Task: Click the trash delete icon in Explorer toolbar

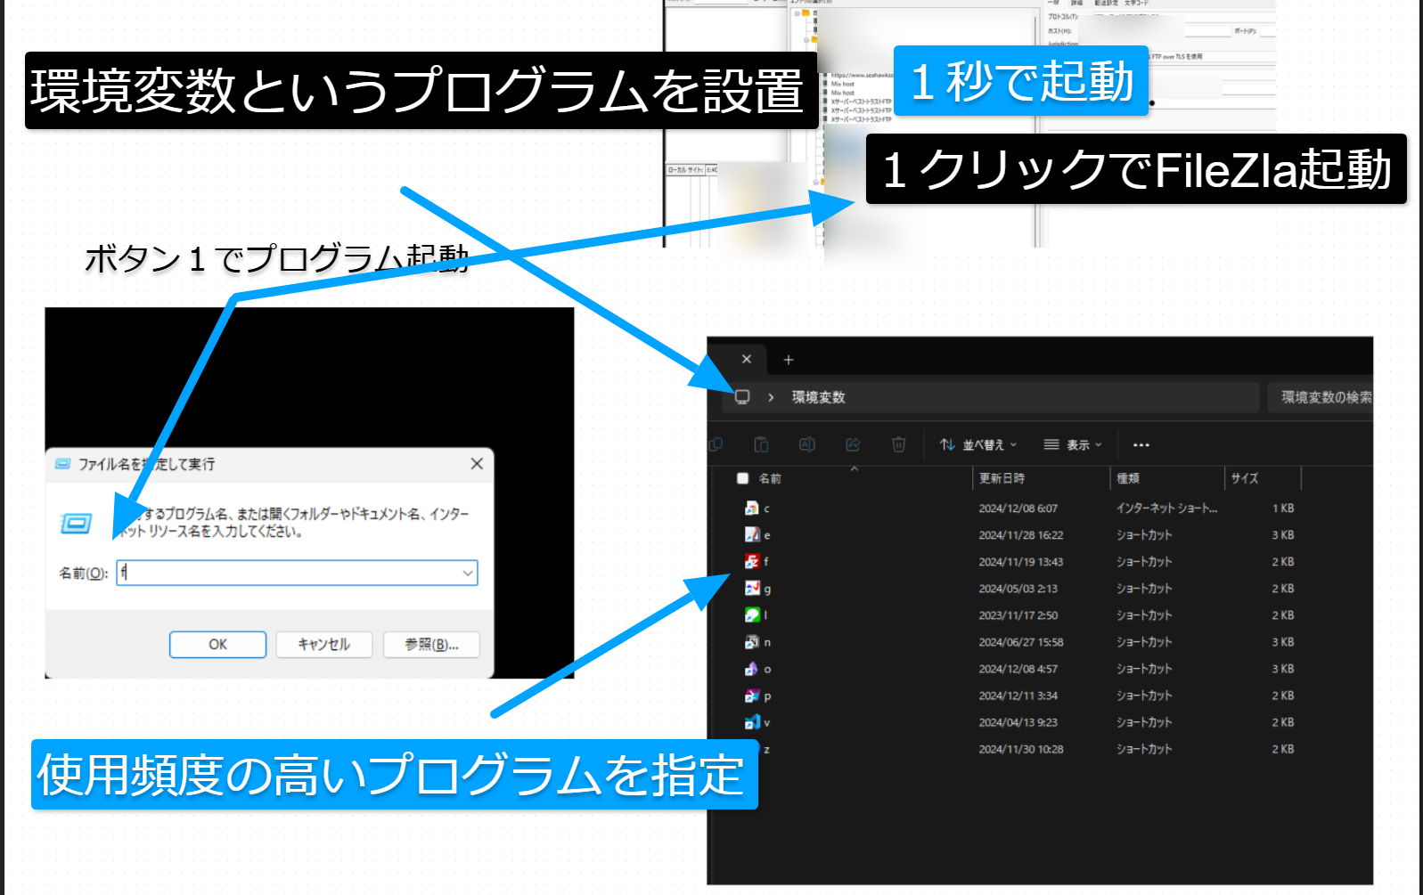Action: coord(898,444)
